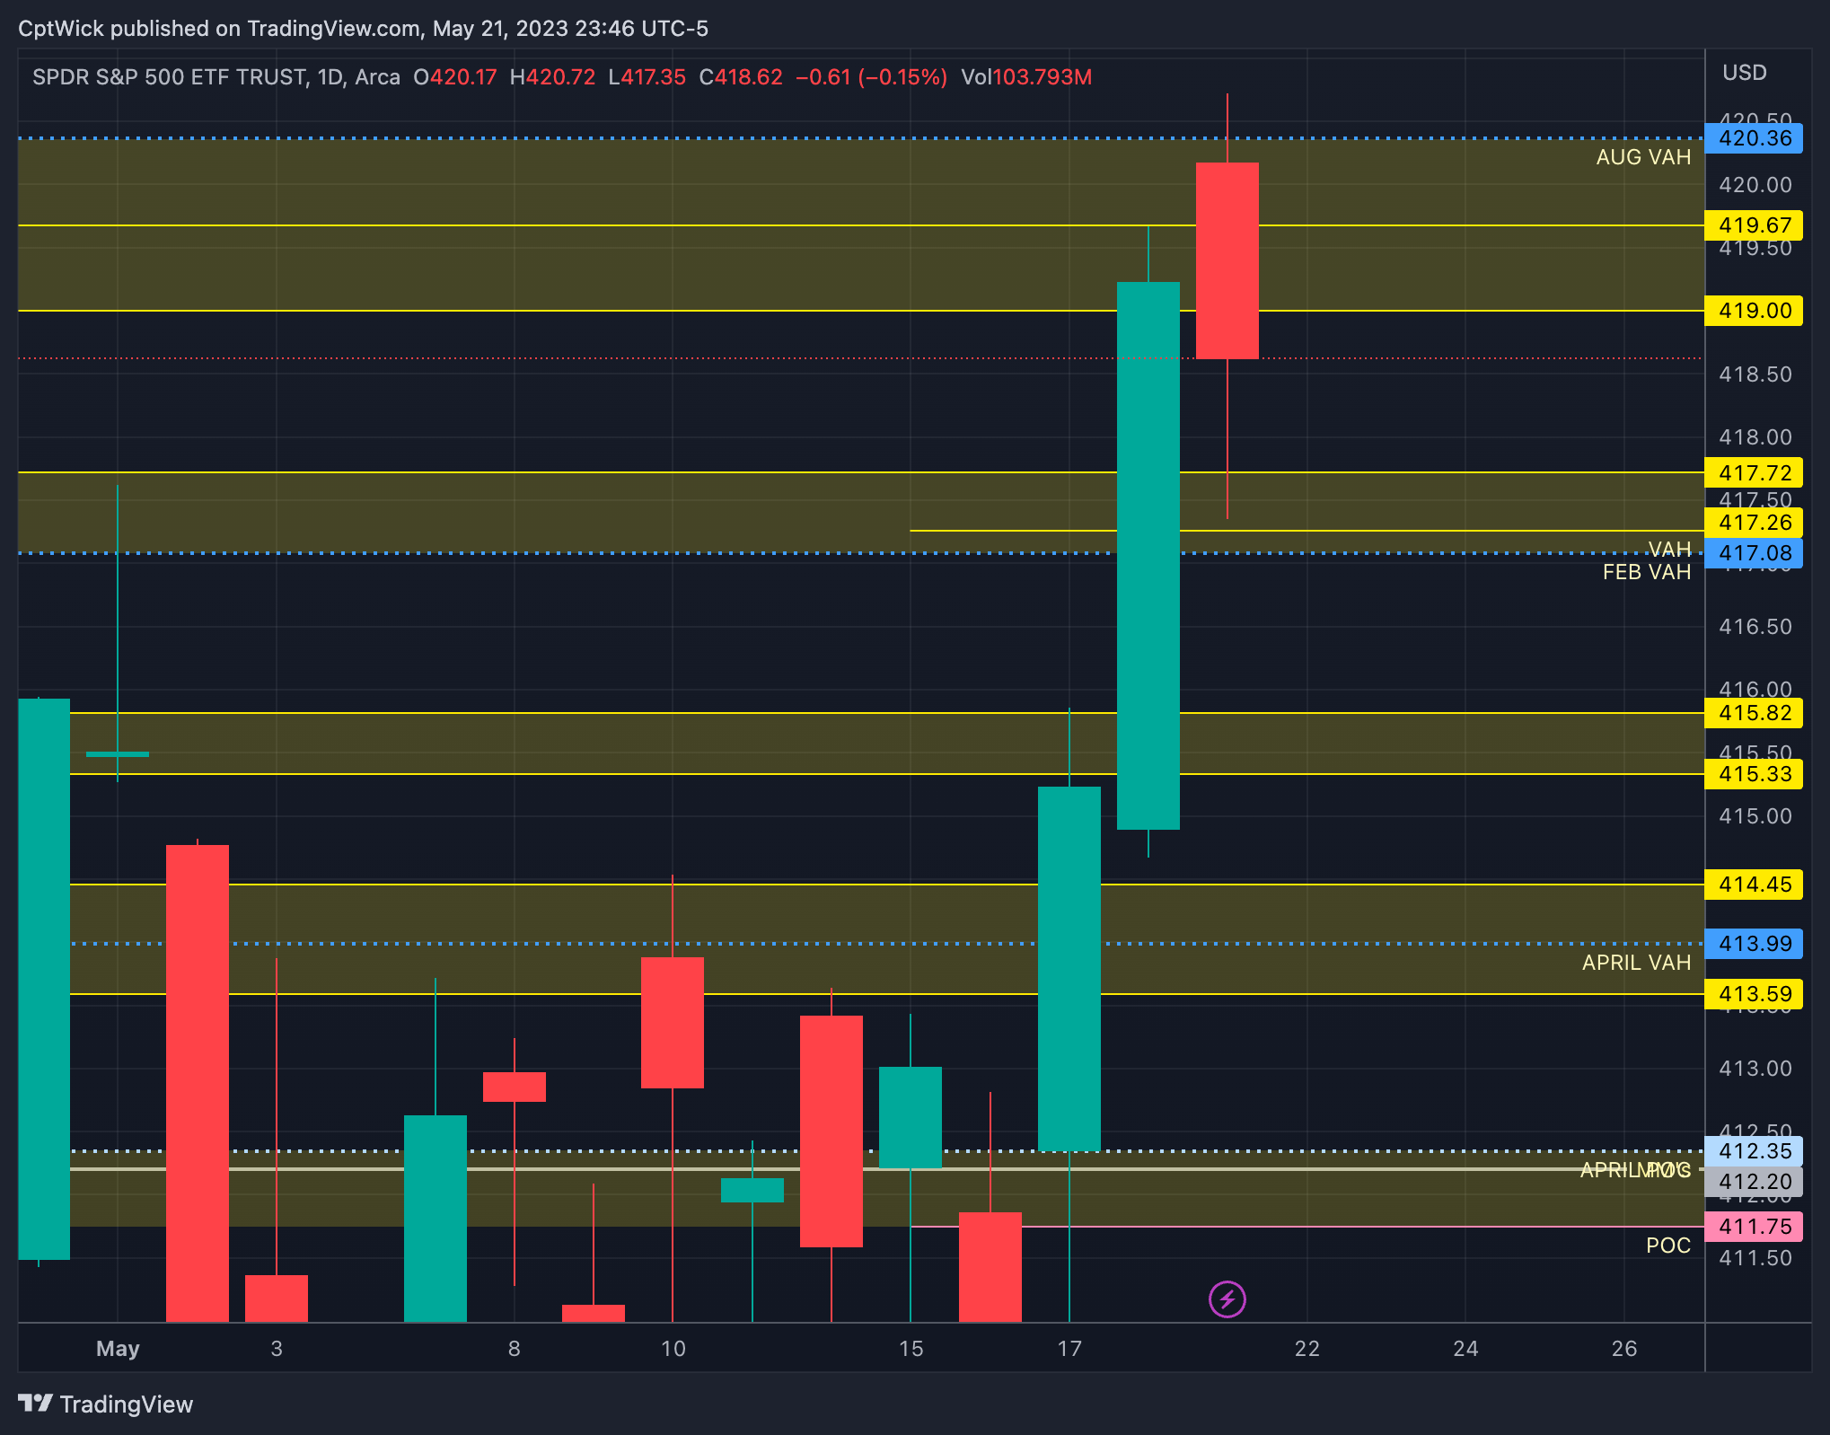Image resolution: width=1830 pixels, height=1435 pixels.
Task: Select the FEB VAH level label
Action: tap(1647, 572)
